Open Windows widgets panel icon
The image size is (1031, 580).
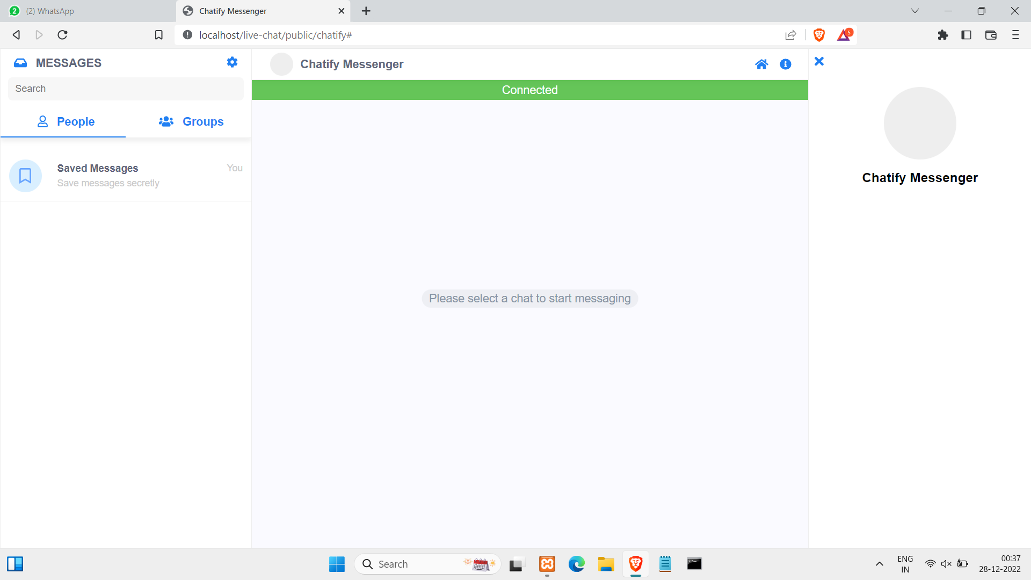coord(15,564)
